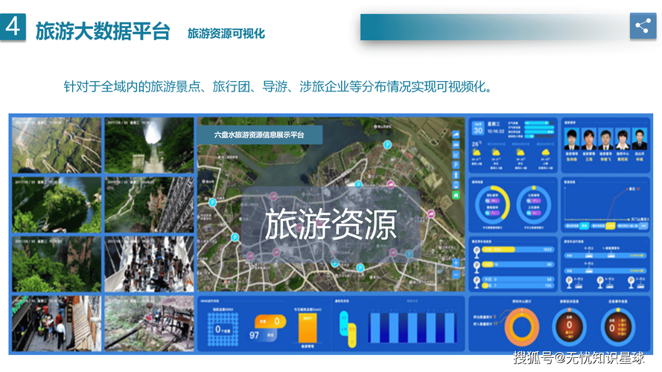Click the rightmost pink vehicle marker on the map

point(430,214)
